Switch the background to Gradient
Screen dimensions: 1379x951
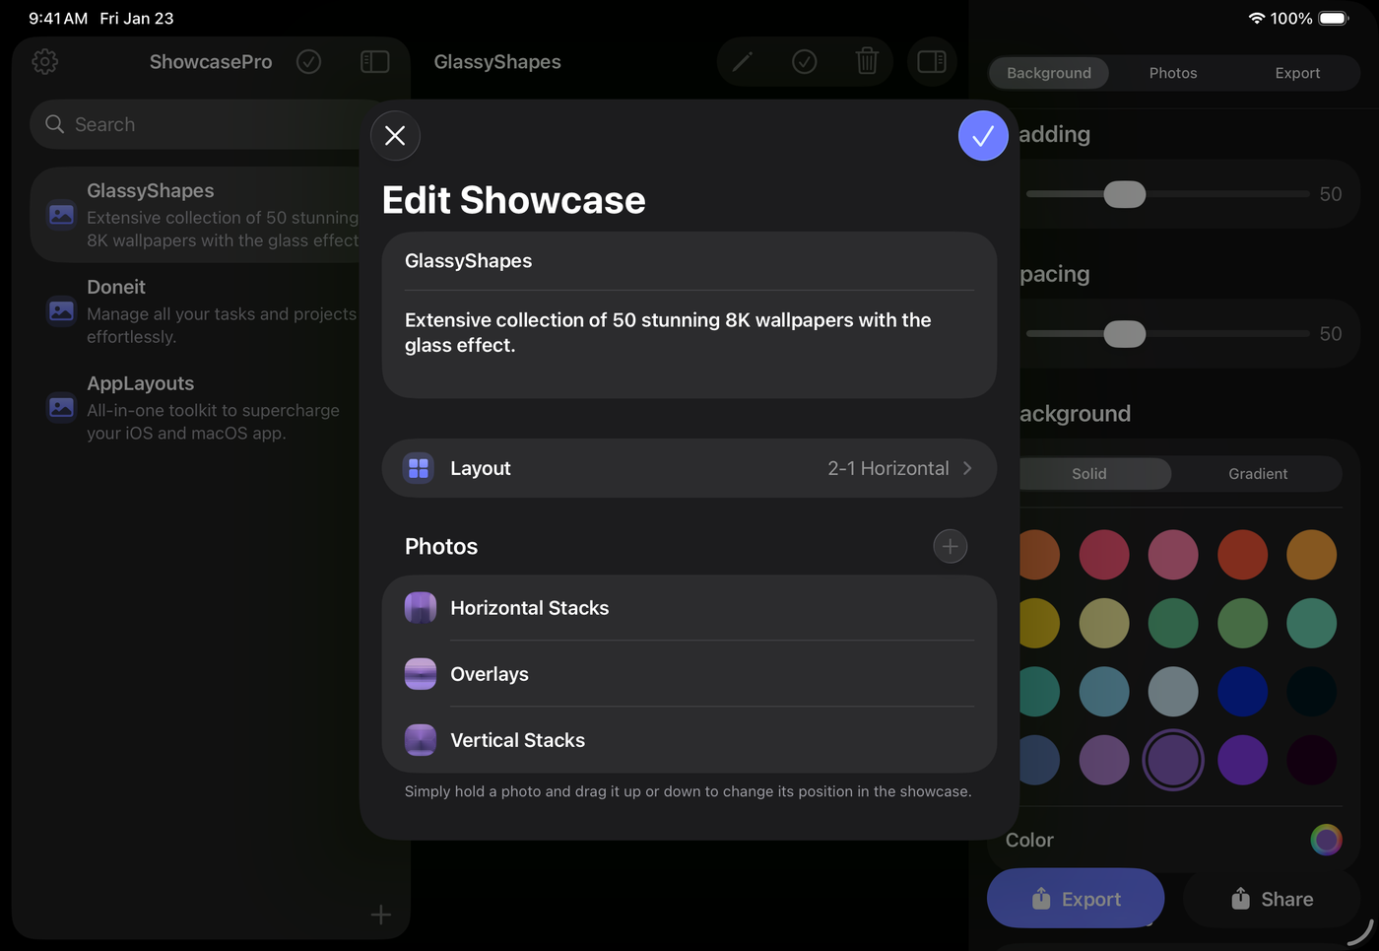[1257, 474]
